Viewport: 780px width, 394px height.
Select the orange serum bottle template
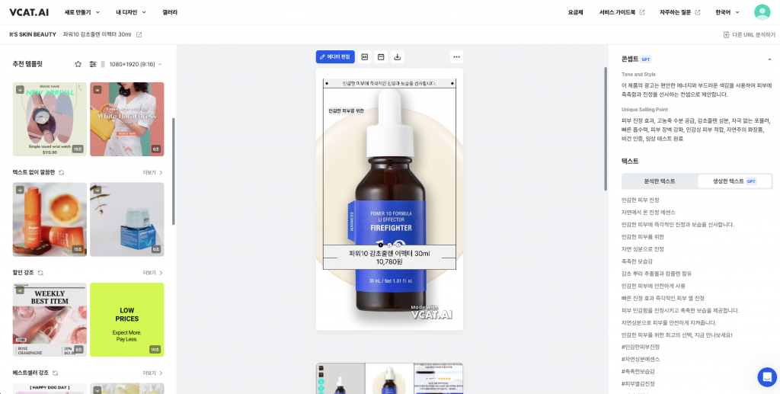(50, 219)
